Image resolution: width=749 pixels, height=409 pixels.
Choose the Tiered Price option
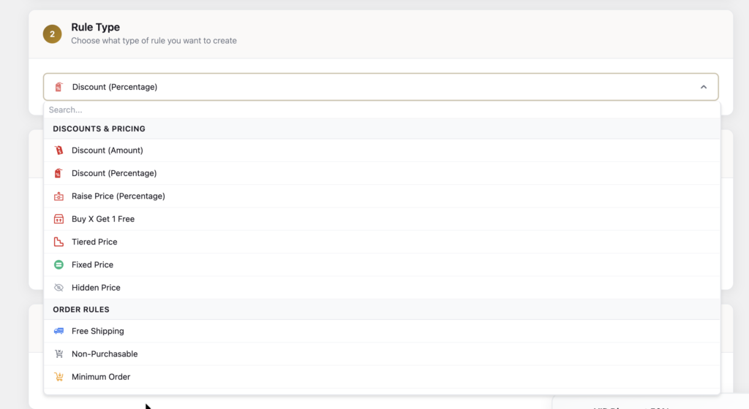point(94,242)
